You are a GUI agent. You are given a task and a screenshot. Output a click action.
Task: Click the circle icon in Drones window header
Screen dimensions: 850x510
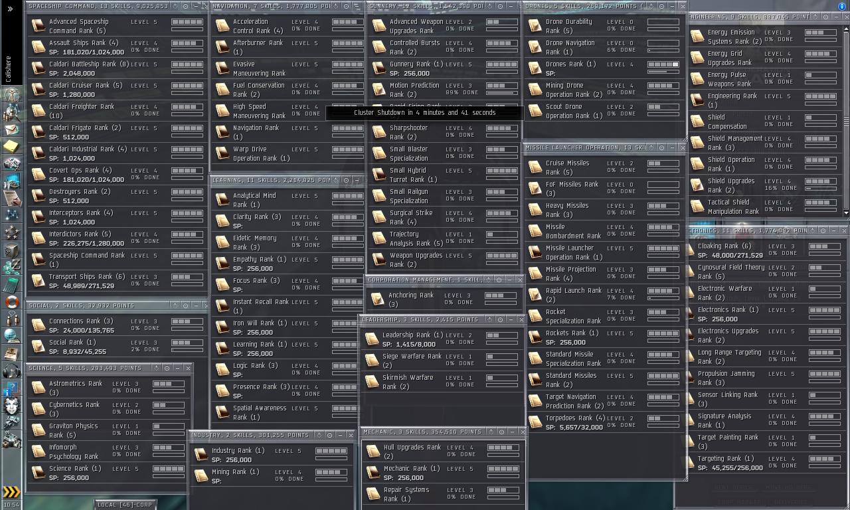point(661,6)
